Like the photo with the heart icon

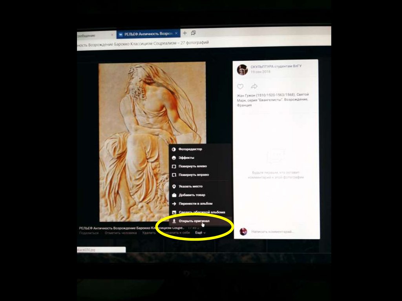[x=240, y=86]
